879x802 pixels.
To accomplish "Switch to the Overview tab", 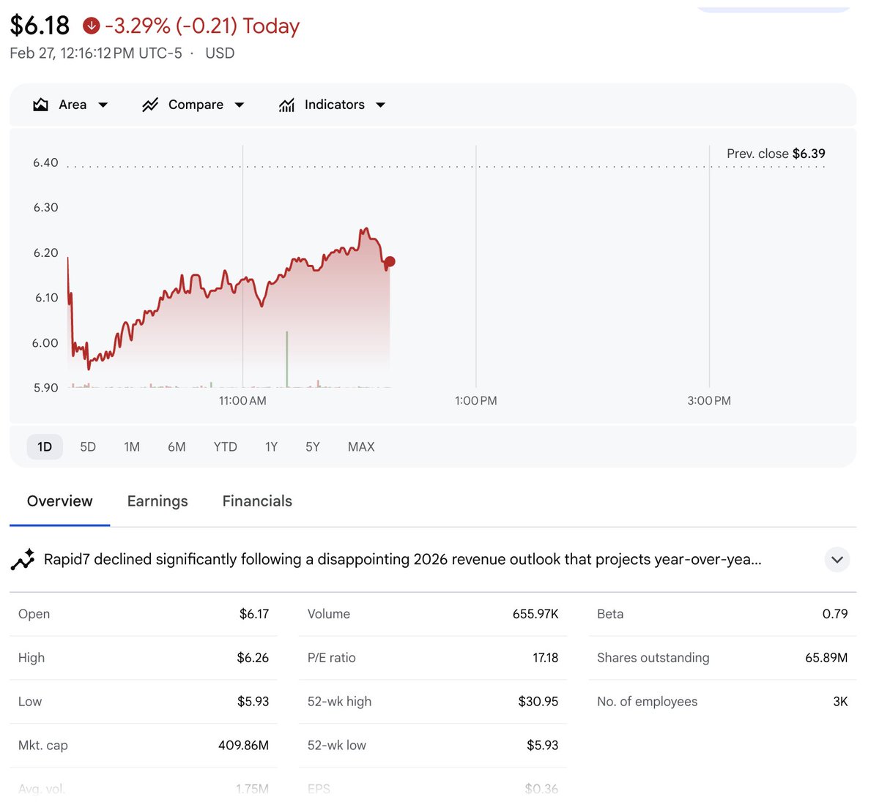I will [60, 501].
